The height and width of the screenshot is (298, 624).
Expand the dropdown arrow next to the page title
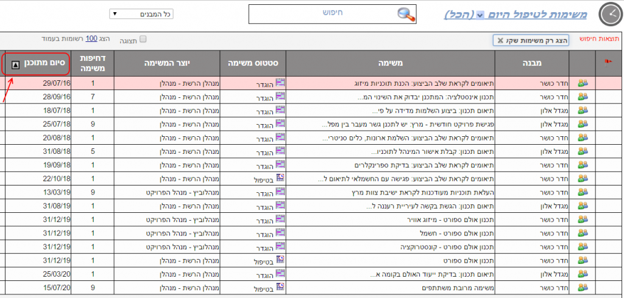480,15
